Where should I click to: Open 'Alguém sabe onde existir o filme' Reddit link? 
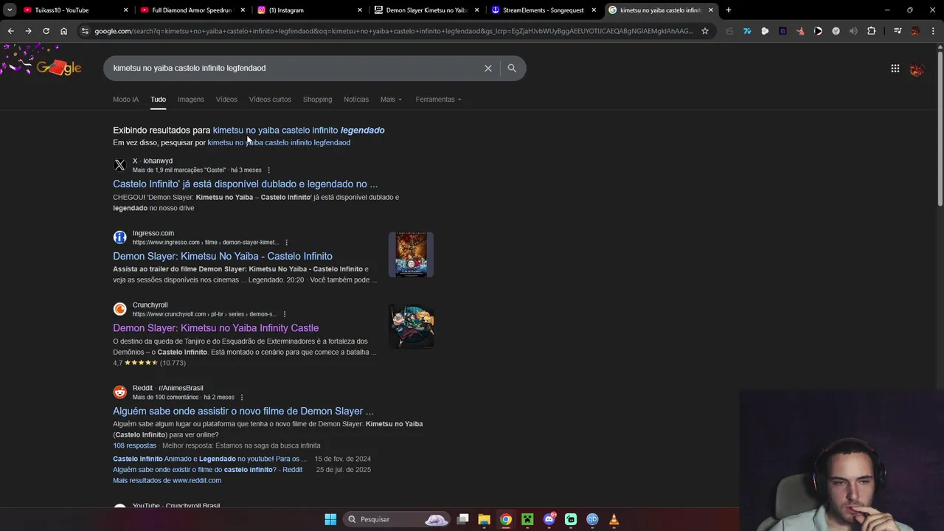pos(207,470)
